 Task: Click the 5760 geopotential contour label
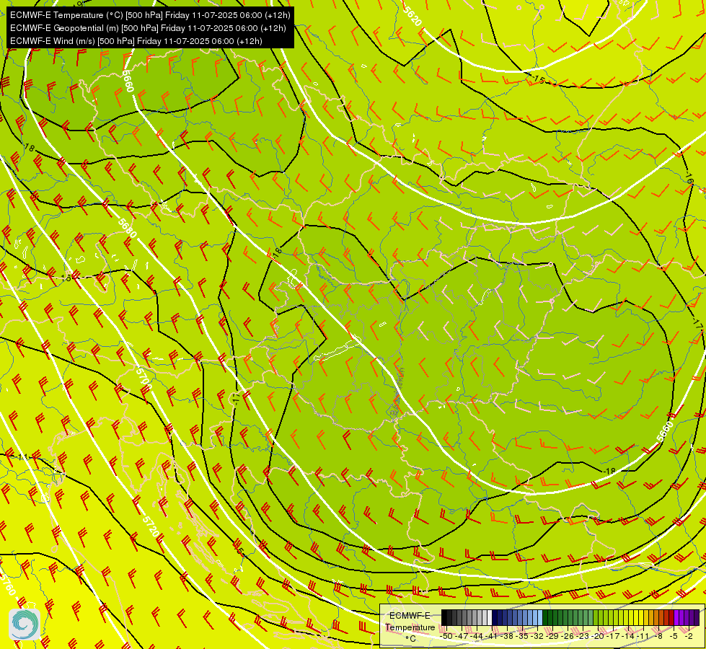[x=8, y=584]
